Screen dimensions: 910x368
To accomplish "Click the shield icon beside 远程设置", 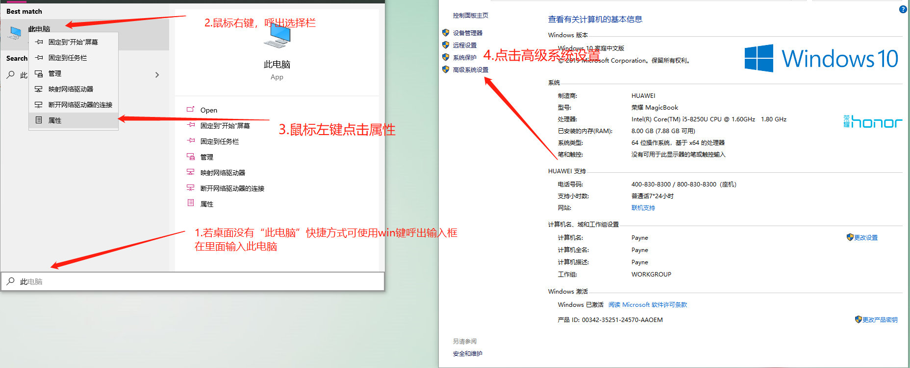I will [446, 45].
